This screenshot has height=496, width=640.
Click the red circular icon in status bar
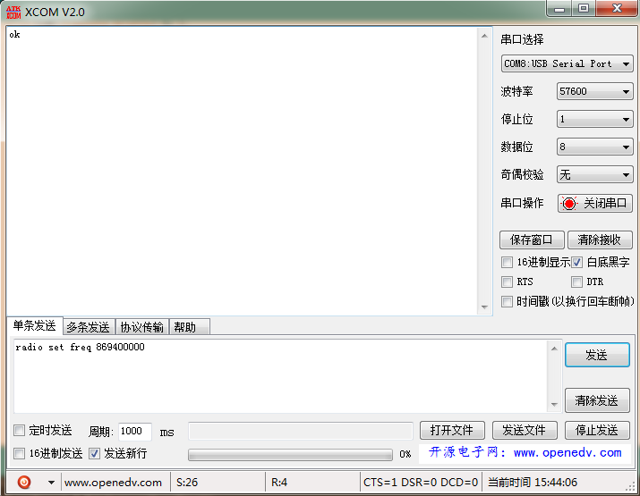[24, 482]
